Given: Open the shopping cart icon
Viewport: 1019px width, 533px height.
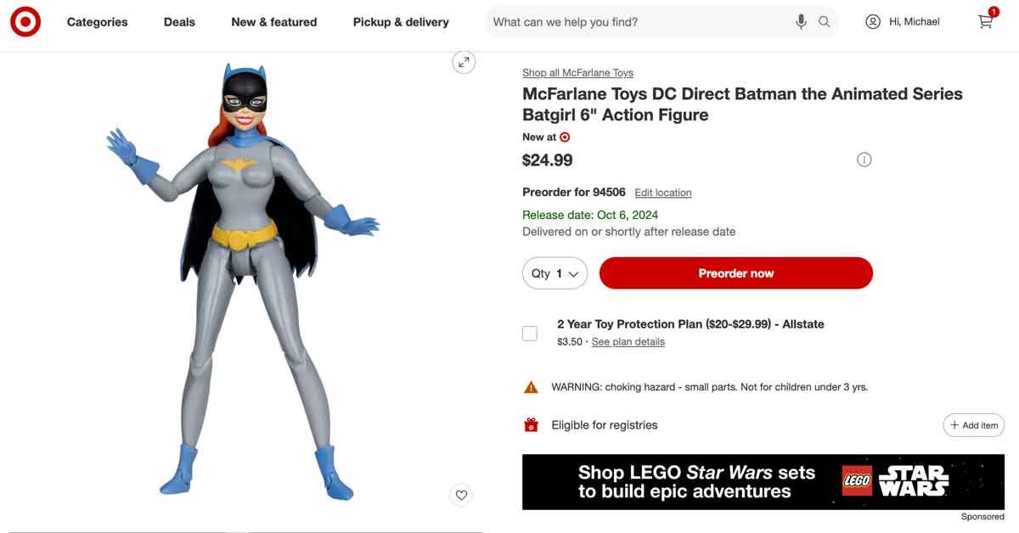Looking at the screenshot, I should point(985,21).
